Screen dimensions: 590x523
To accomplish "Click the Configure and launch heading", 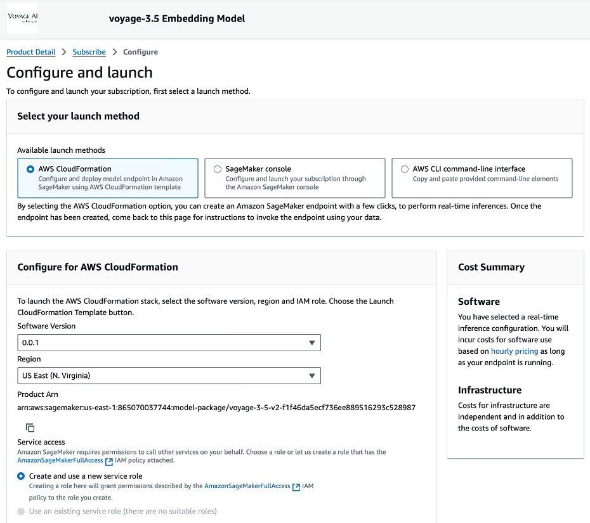I will [x=79, y=72].
